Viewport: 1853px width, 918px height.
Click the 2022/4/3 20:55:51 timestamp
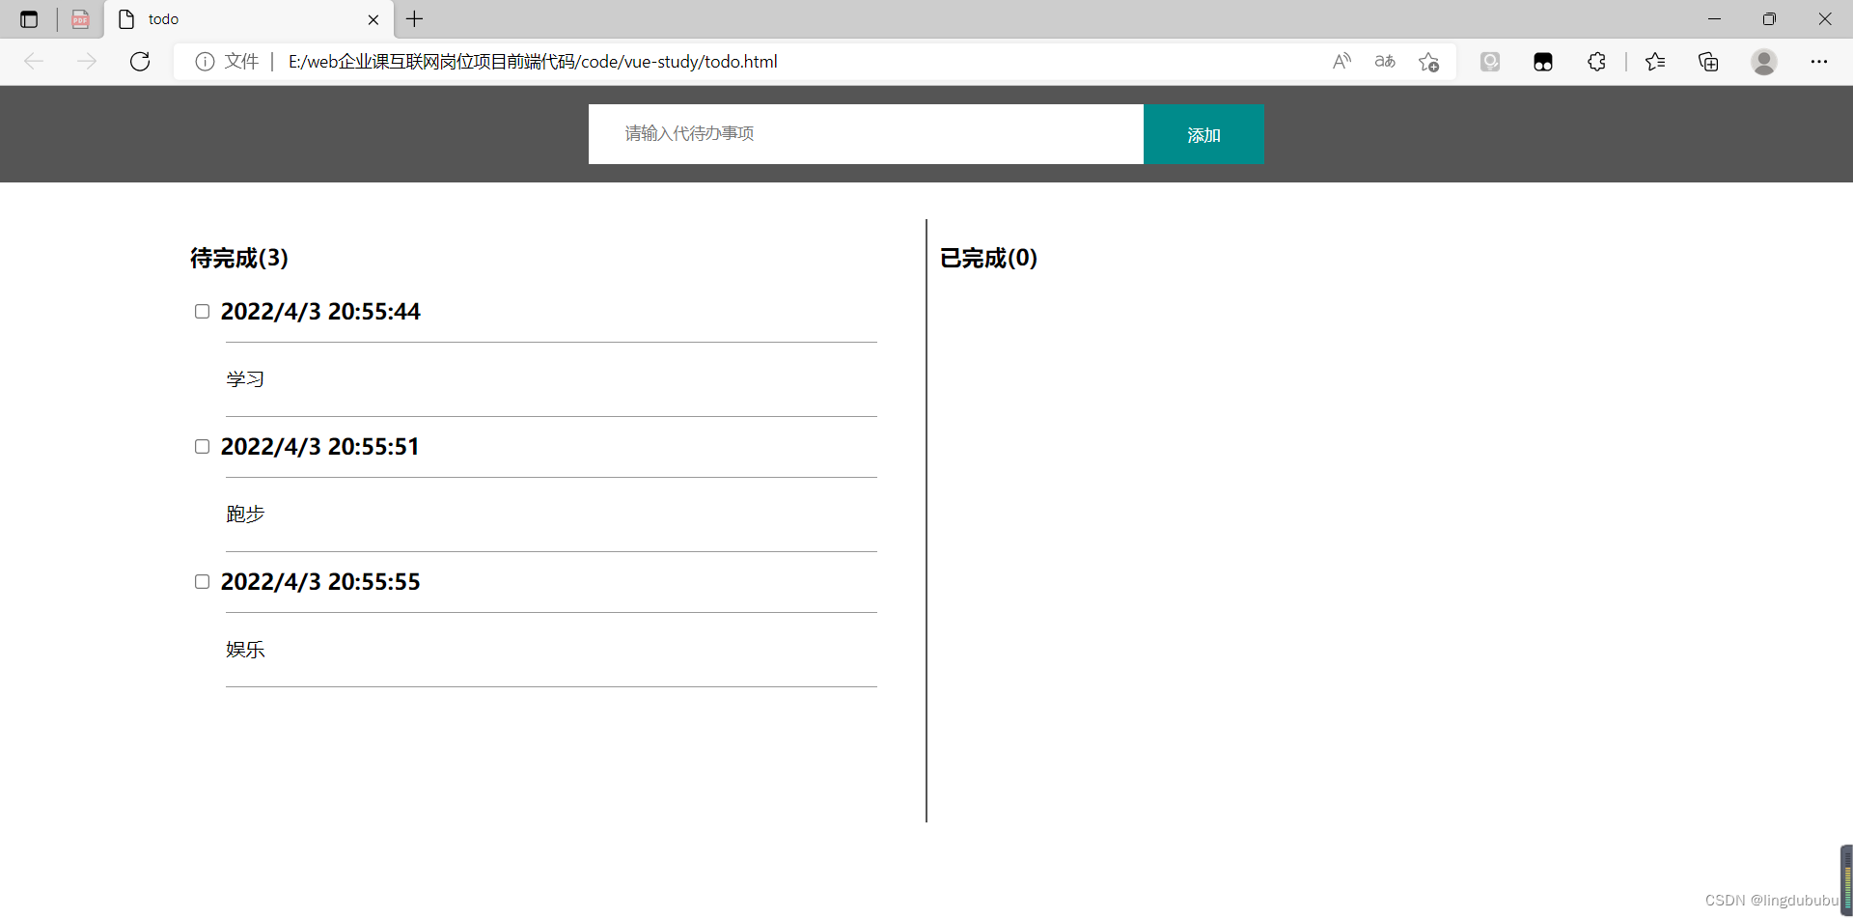[320, 446]
